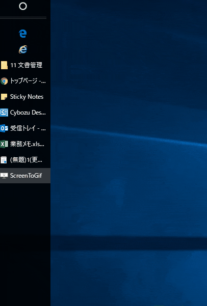
Task: Select the (無題)1(更... editor label
Action: (x=26, y=160)
